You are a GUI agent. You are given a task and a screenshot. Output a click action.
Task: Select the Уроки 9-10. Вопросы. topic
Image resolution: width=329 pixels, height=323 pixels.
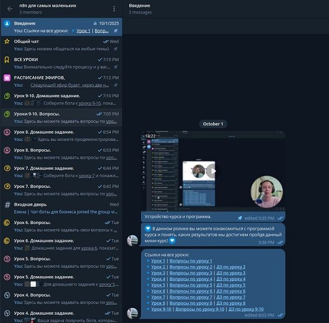pos(62,117)
